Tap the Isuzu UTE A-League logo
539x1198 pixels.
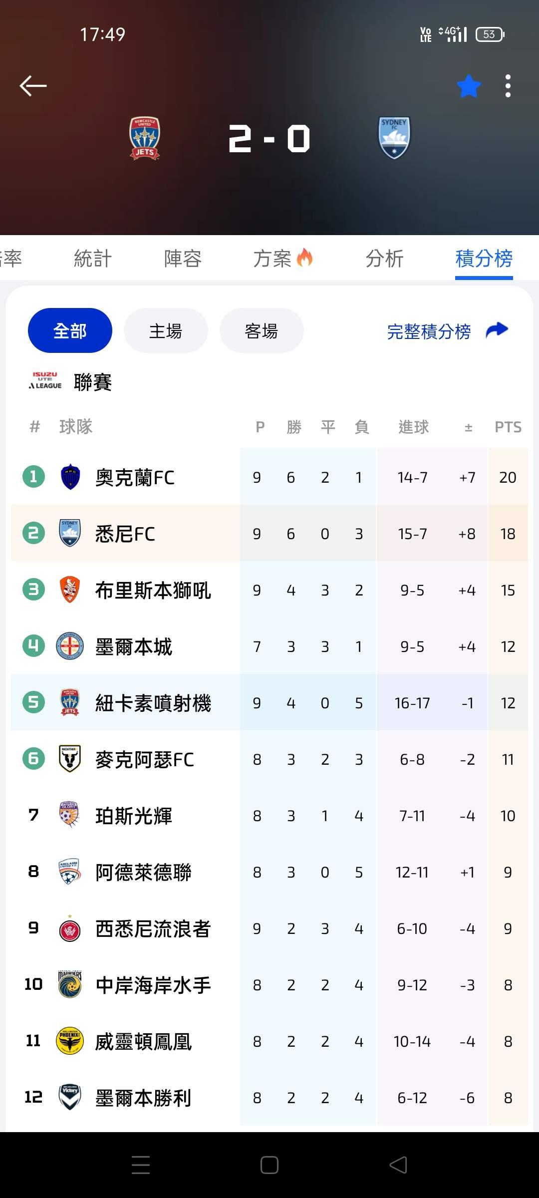[45, 380]
